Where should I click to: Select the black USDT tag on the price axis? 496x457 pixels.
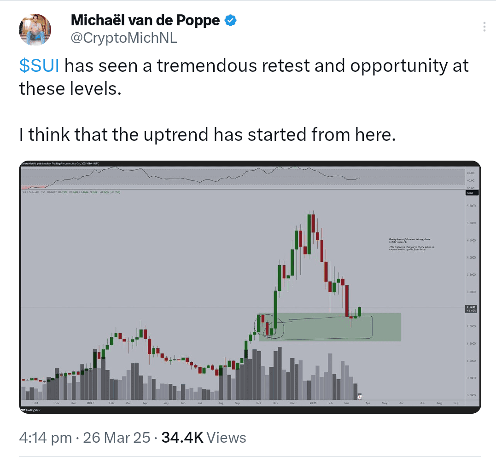(x=471, y=192)
